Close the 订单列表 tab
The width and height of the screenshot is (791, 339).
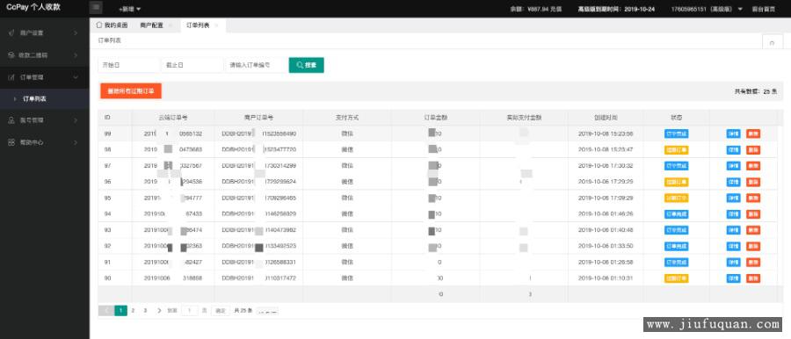pyautogui.click(x=216, y=25)
